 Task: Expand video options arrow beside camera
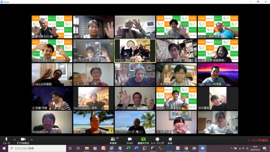coord(32,140)
